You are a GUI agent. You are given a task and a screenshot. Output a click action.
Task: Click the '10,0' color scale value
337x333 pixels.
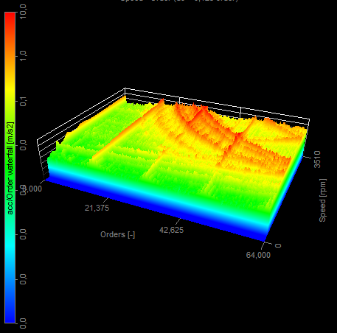[23, 13]
